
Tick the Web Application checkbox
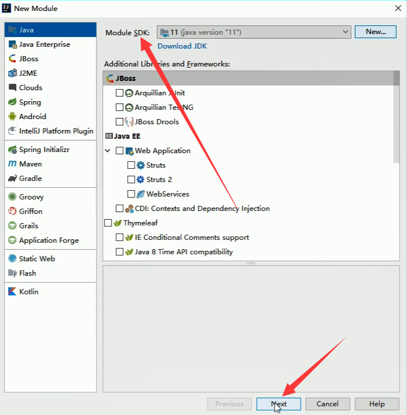coord(120,151)
